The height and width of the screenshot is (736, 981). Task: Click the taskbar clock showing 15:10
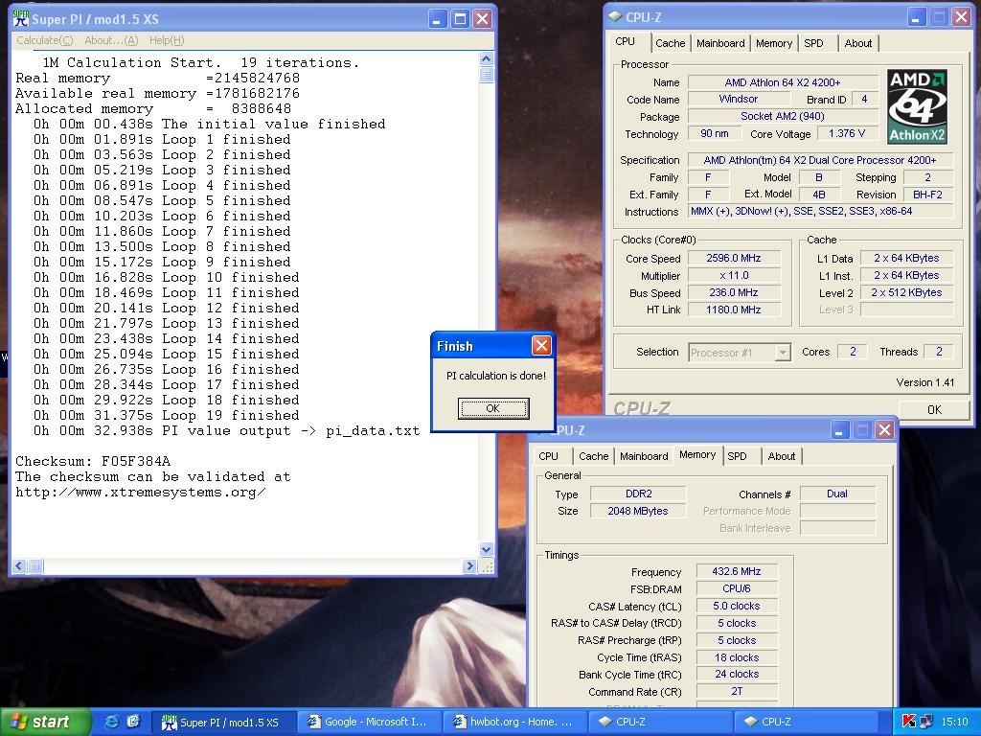pyautogui.click(x=954, y=722)
